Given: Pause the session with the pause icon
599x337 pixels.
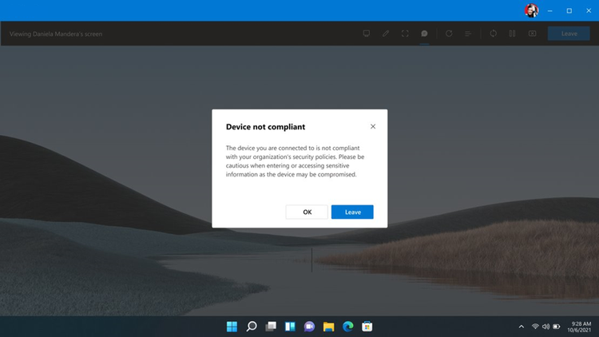Looking at the screenshot, I should pos(512,34).
